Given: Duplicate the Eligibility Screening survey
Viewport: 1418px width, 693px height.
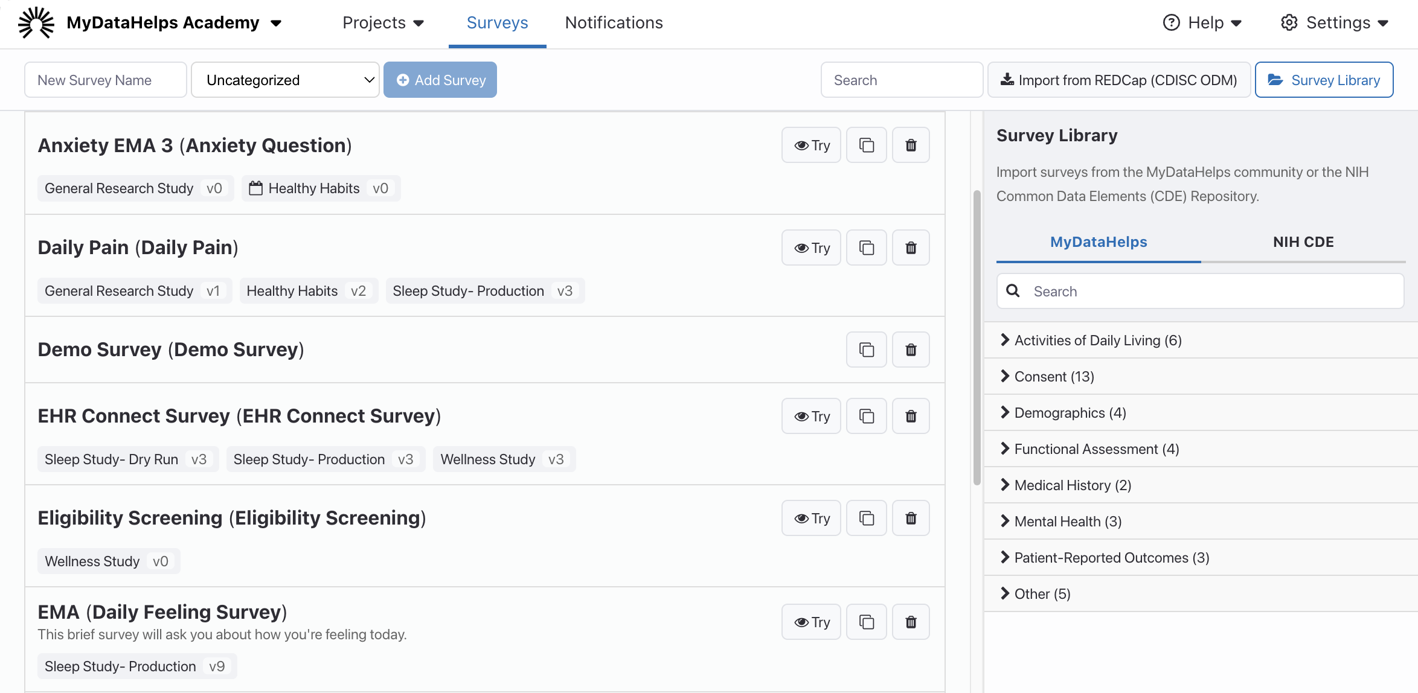Looking at the screenshot, I should (866, 518).
